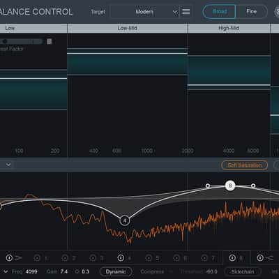Edit the Threshold value -60.0
279x279 pixels.
(211, 271)
